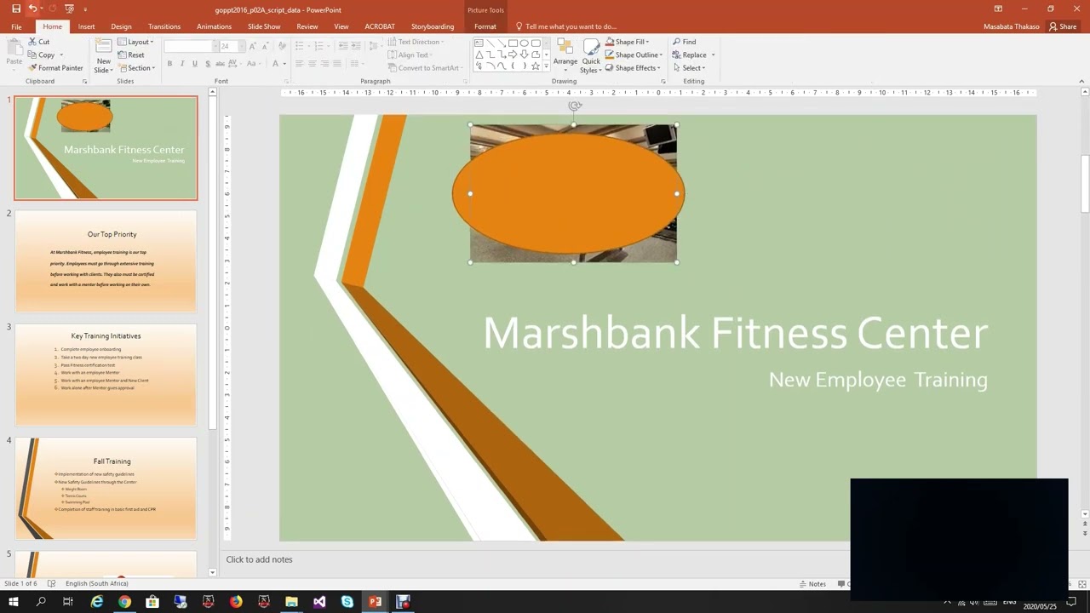This screenshot has height=613, width=1090.
Task: Open Skype from the taskbar
Action: (347, 602)
